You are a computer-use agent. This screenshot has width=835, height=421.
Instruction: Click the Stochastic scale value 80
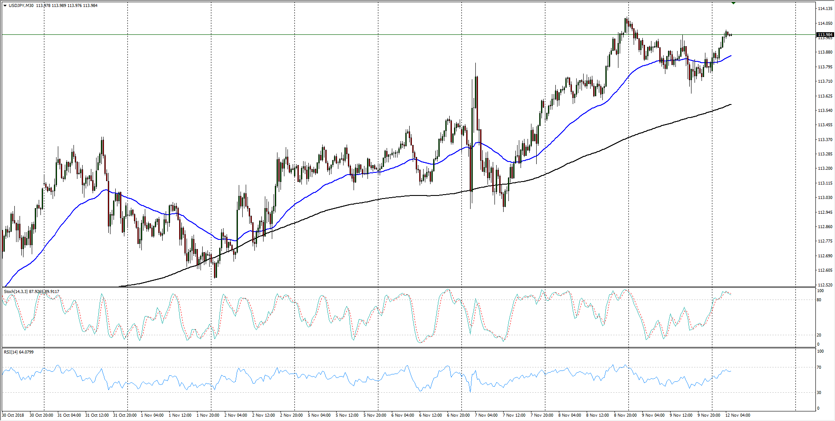coord(819,300)
